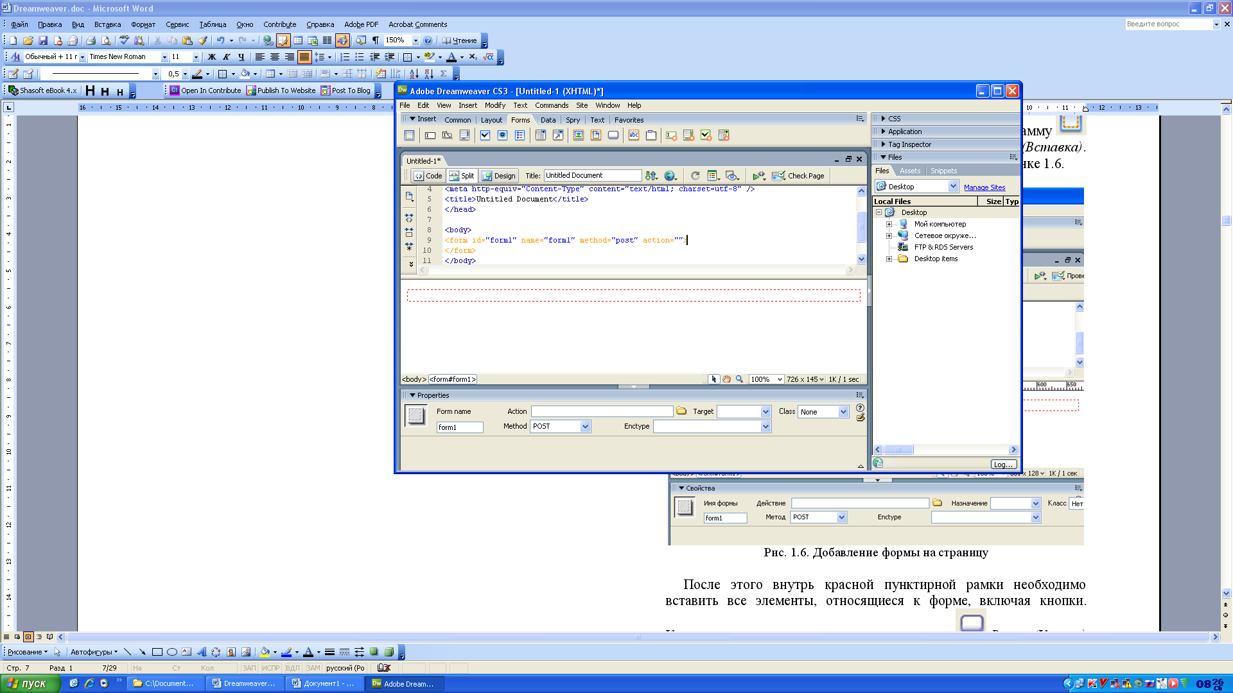Open the Assets tab in Files panel
Viewport: 1233px width, 693px height.
910,171
